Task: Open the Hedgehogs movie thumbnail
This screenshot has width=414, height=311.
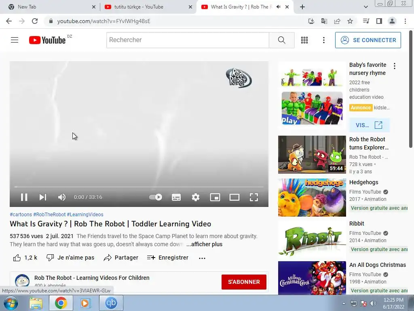Action: point(312,198)
